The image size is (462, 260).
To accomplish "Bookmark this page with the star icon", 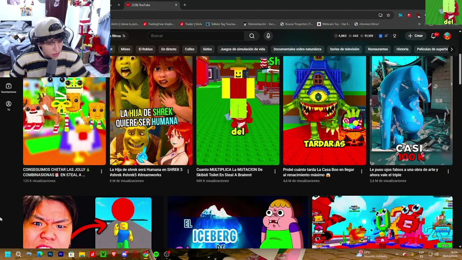I will [388, 15].
